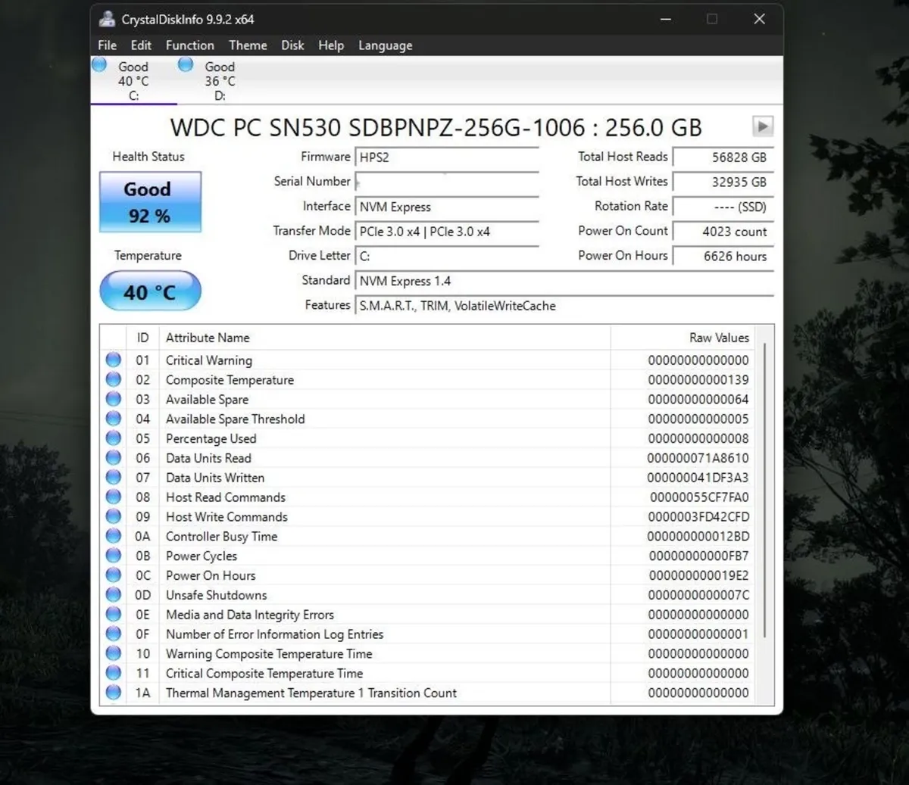Click the next disk arrow button

coord(762,126)
